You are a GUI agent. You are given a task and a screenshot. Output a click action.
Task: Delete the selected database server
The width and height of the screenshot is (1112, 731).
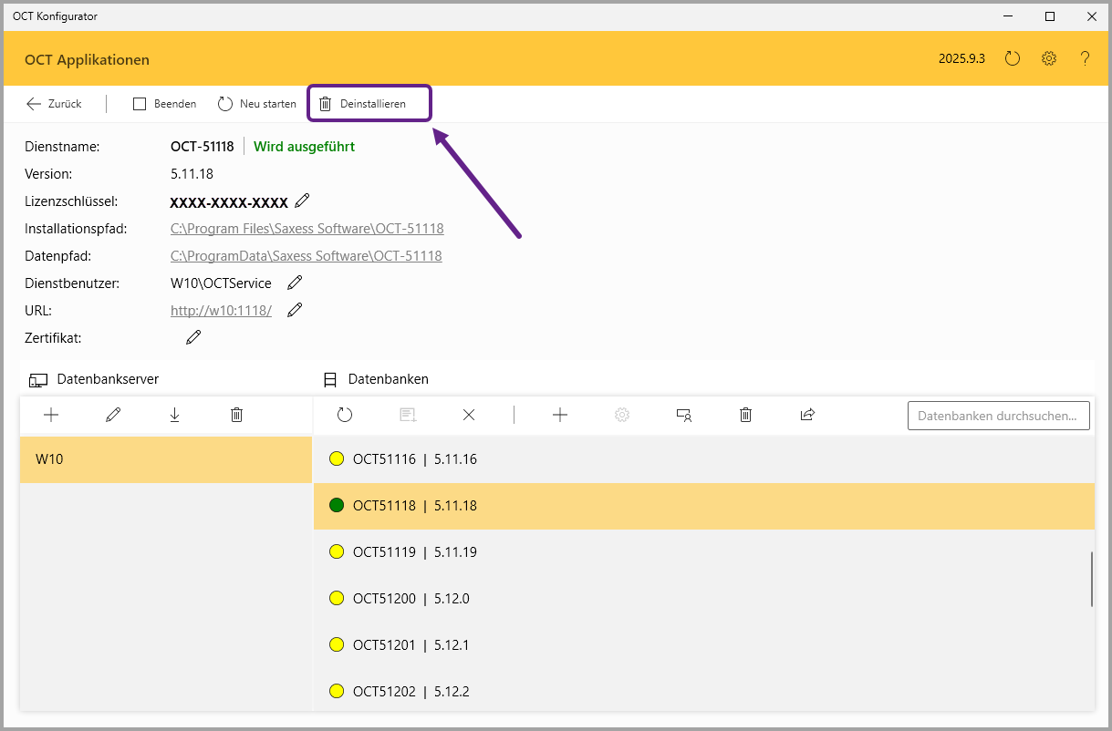(x=237, y=415)
